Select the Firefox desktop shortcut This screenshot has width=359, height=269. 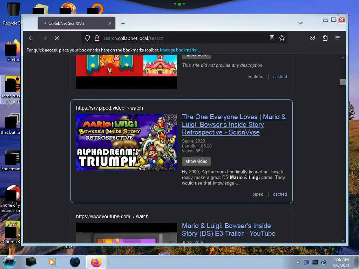click(13, 50)
